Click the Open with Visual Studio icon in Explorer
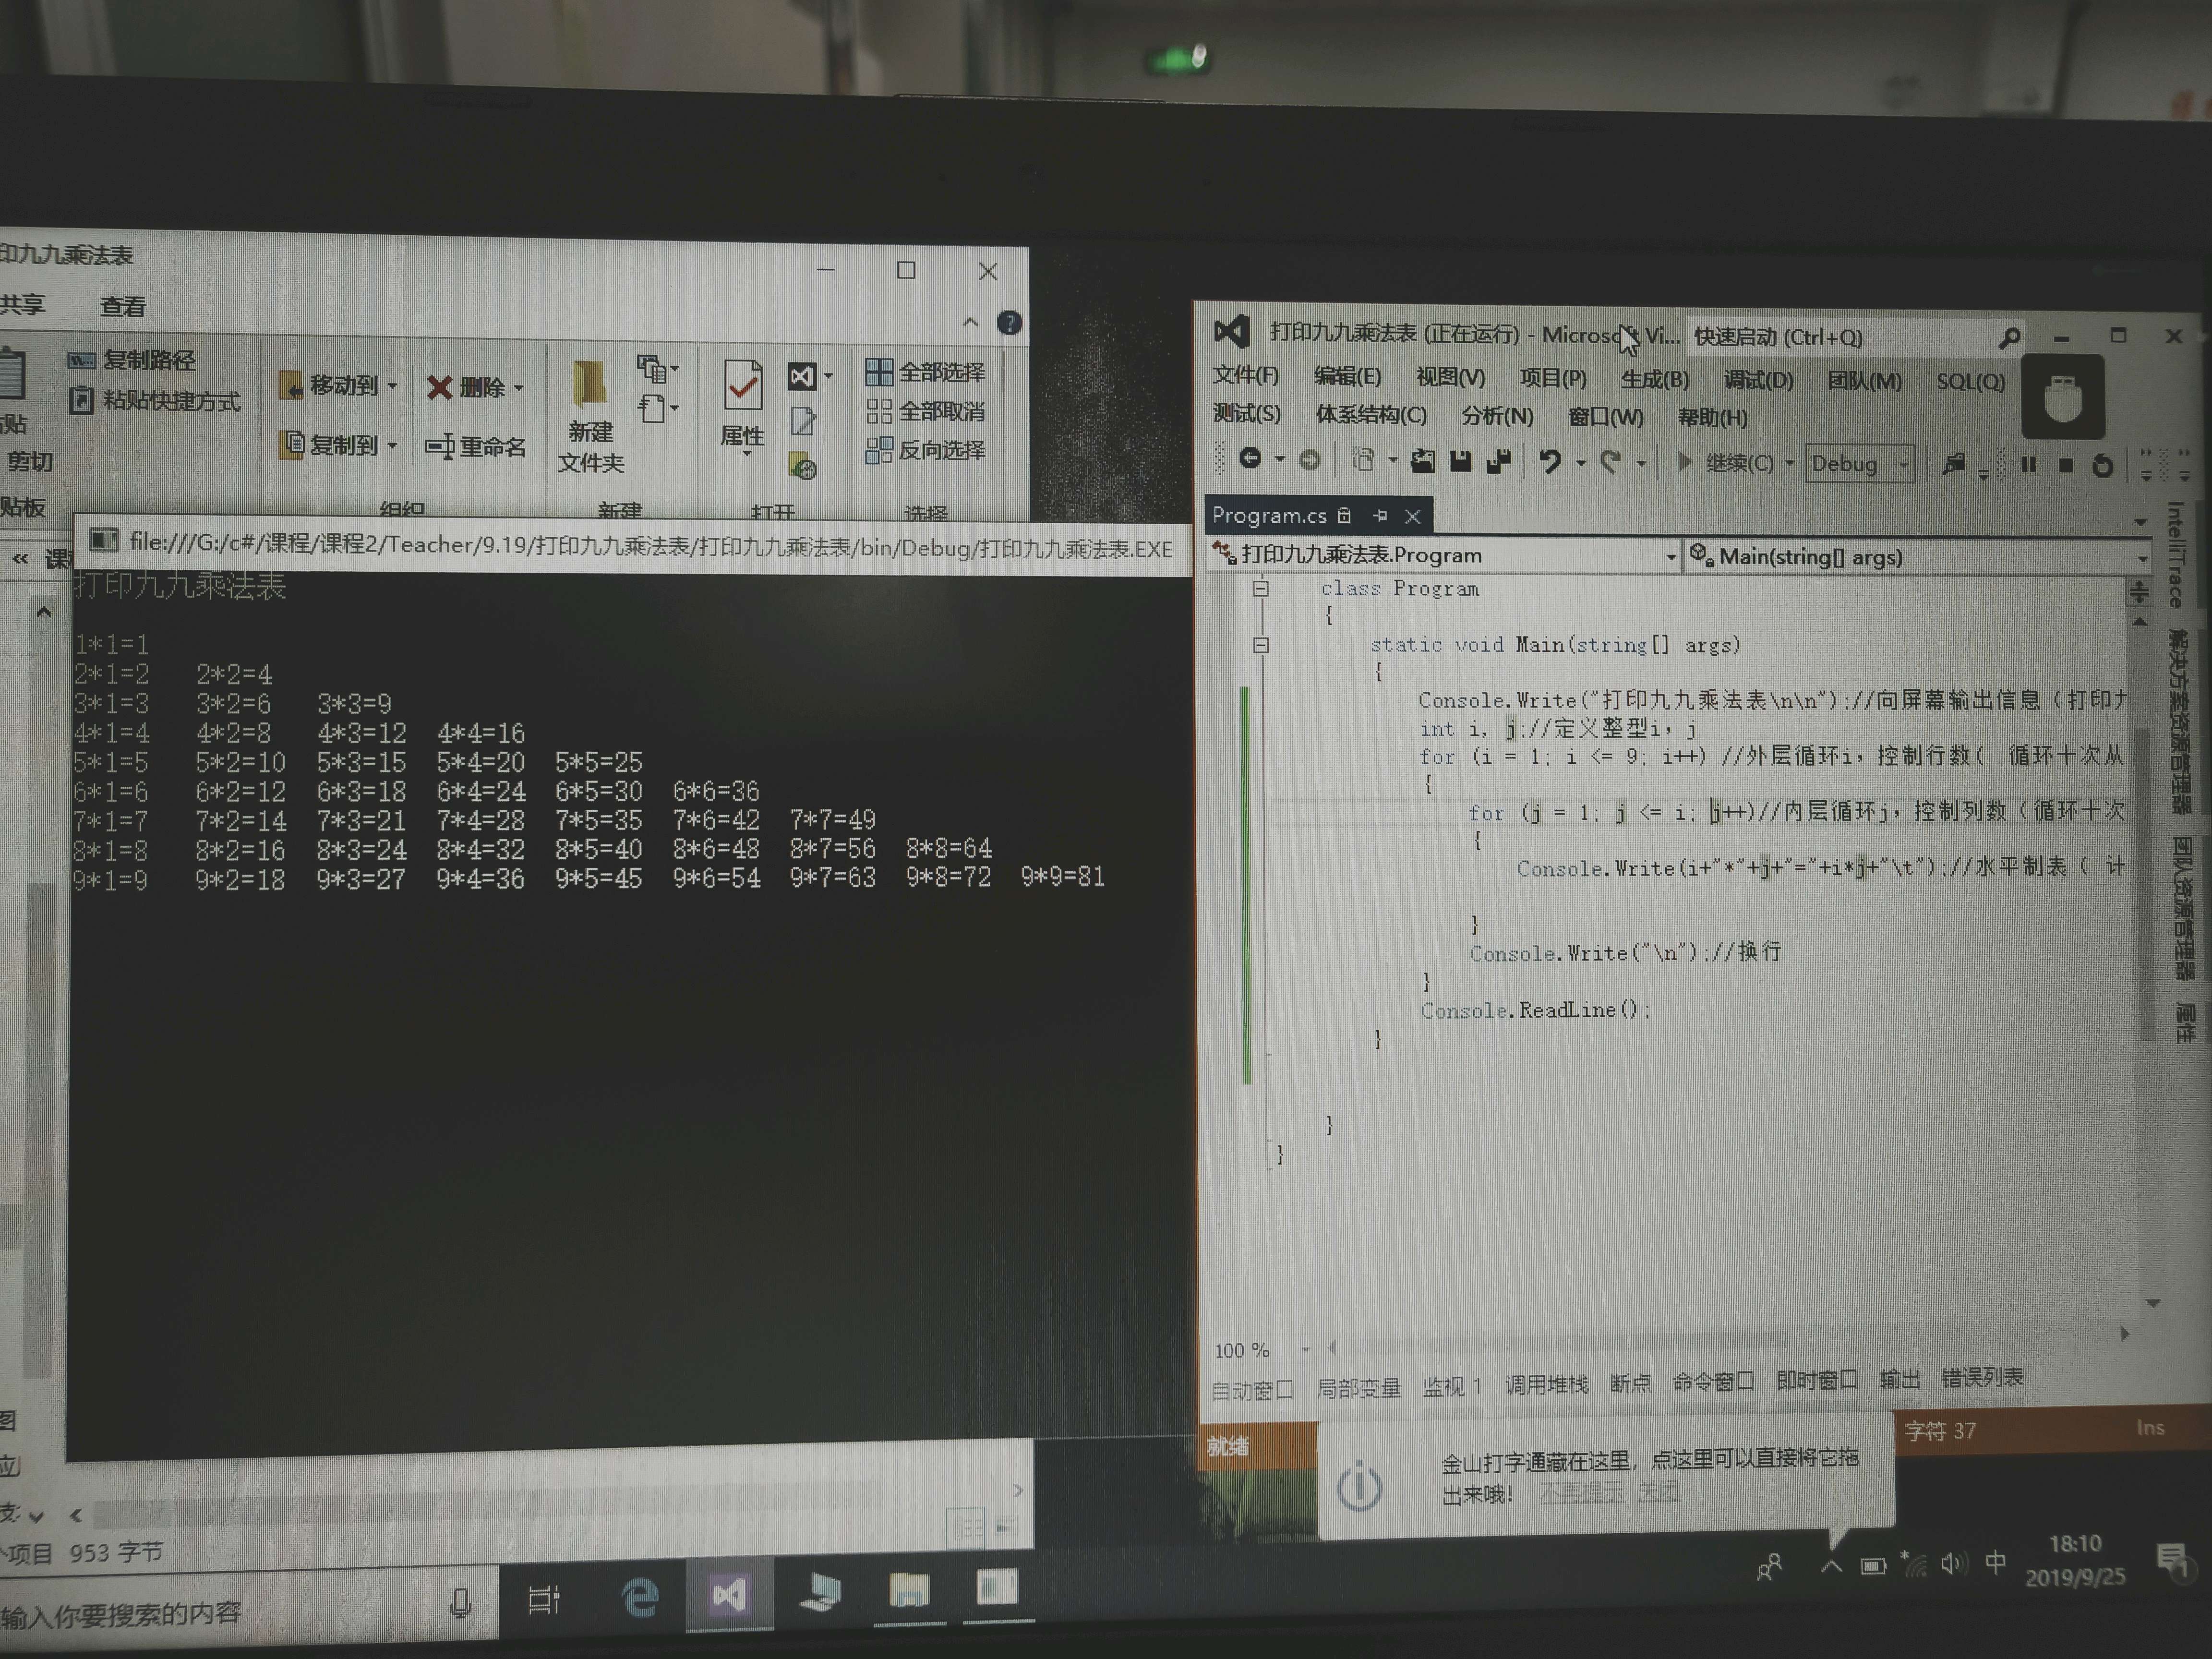Image resolution: width=2212 pixels, height=1659 pixels. (x=802, y=376)
